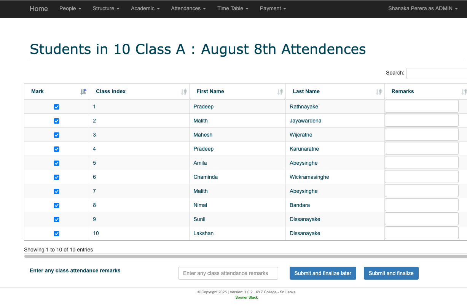Expand the Attendances dropdown in navbar
The height and width of the screenshot is (307, 467).
[x=188, y=8]
